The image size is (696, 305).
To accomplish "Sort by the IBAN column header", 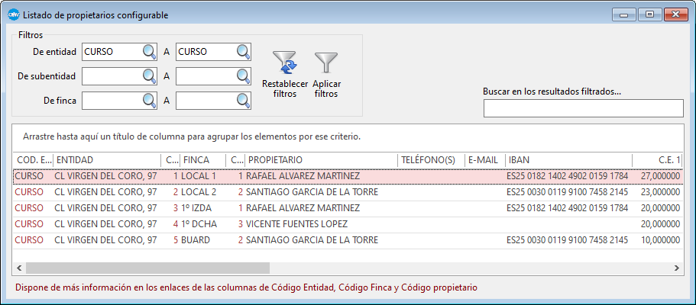I will tap(568, 160).
